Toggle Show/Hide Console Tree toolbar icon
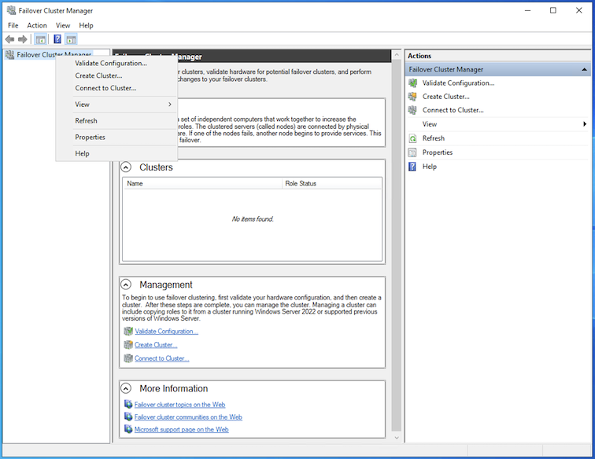Viewport: 595px width, 459px height. coord(41,39)
